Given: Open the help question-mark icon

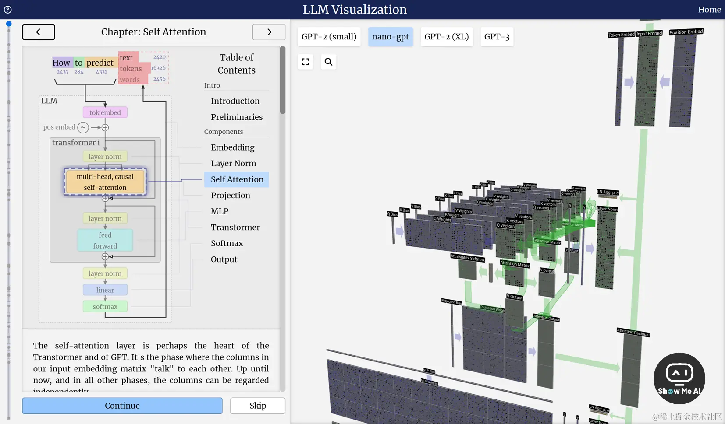Looking at the screenshot, I should point(8,9).
